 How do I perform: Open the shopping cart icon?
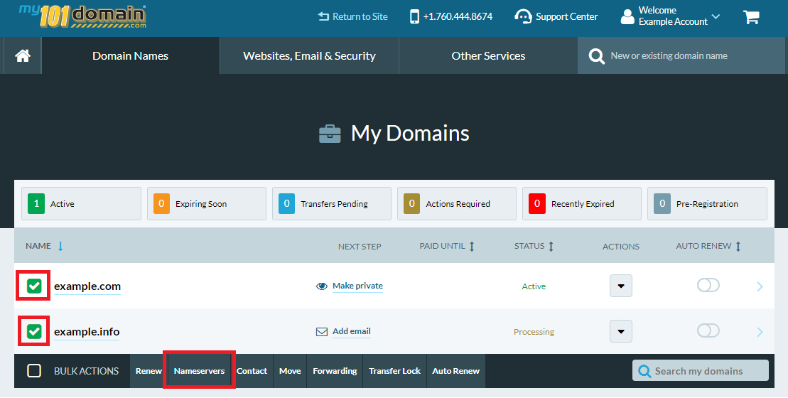pos(751,17)
